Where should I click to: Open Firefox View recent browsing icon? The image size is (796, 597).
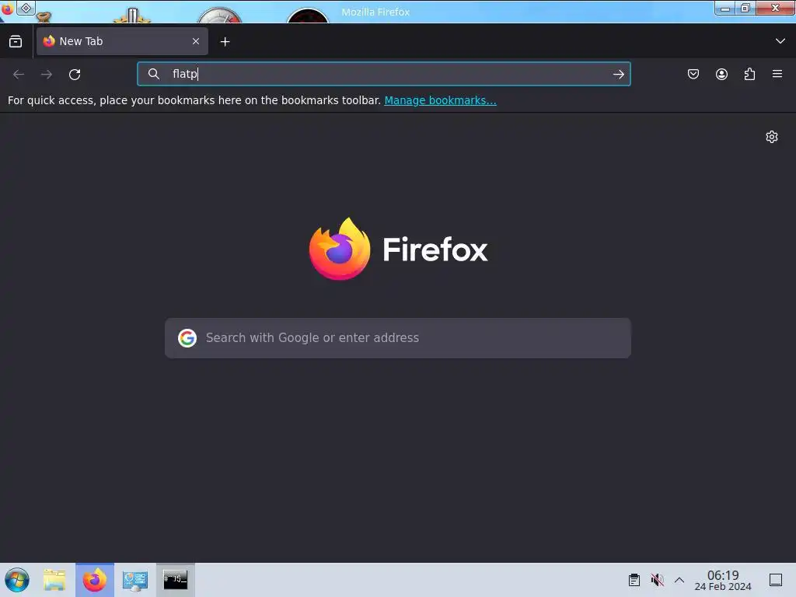[x=16, y=41]
